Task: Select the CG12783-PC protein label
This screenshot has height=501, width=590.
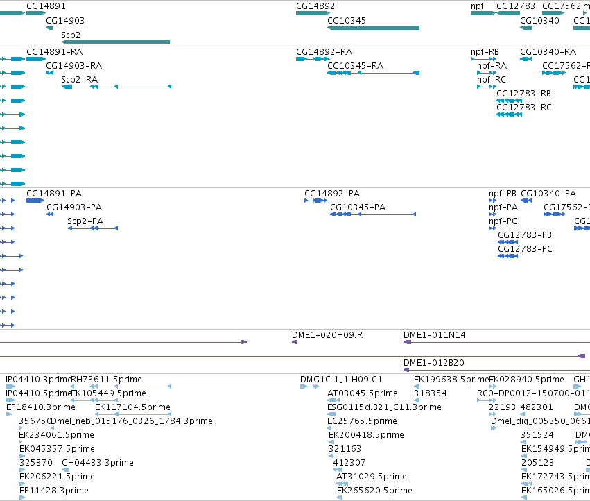Action: tap(526, 249)
